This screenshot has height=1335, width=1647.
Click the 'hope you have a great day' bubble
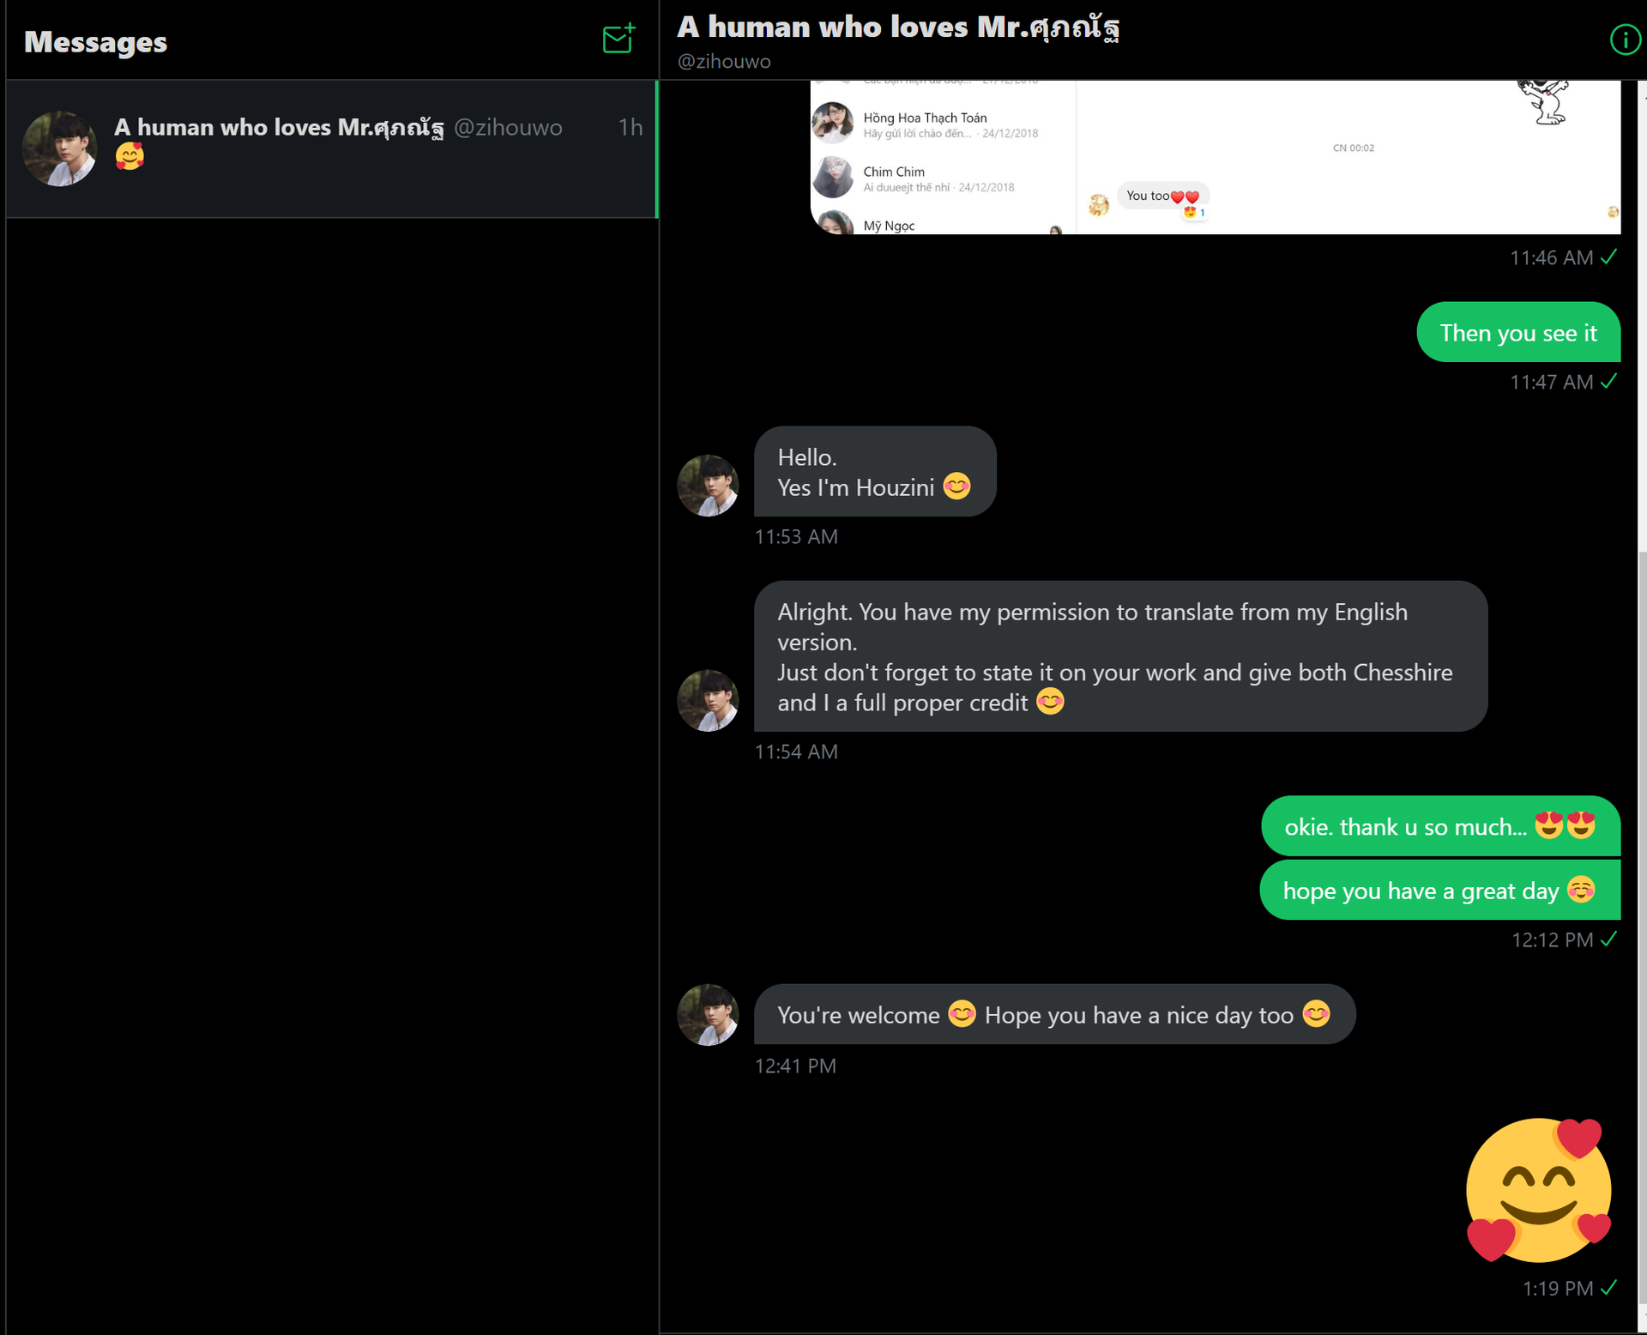(x=1439, y=891)
